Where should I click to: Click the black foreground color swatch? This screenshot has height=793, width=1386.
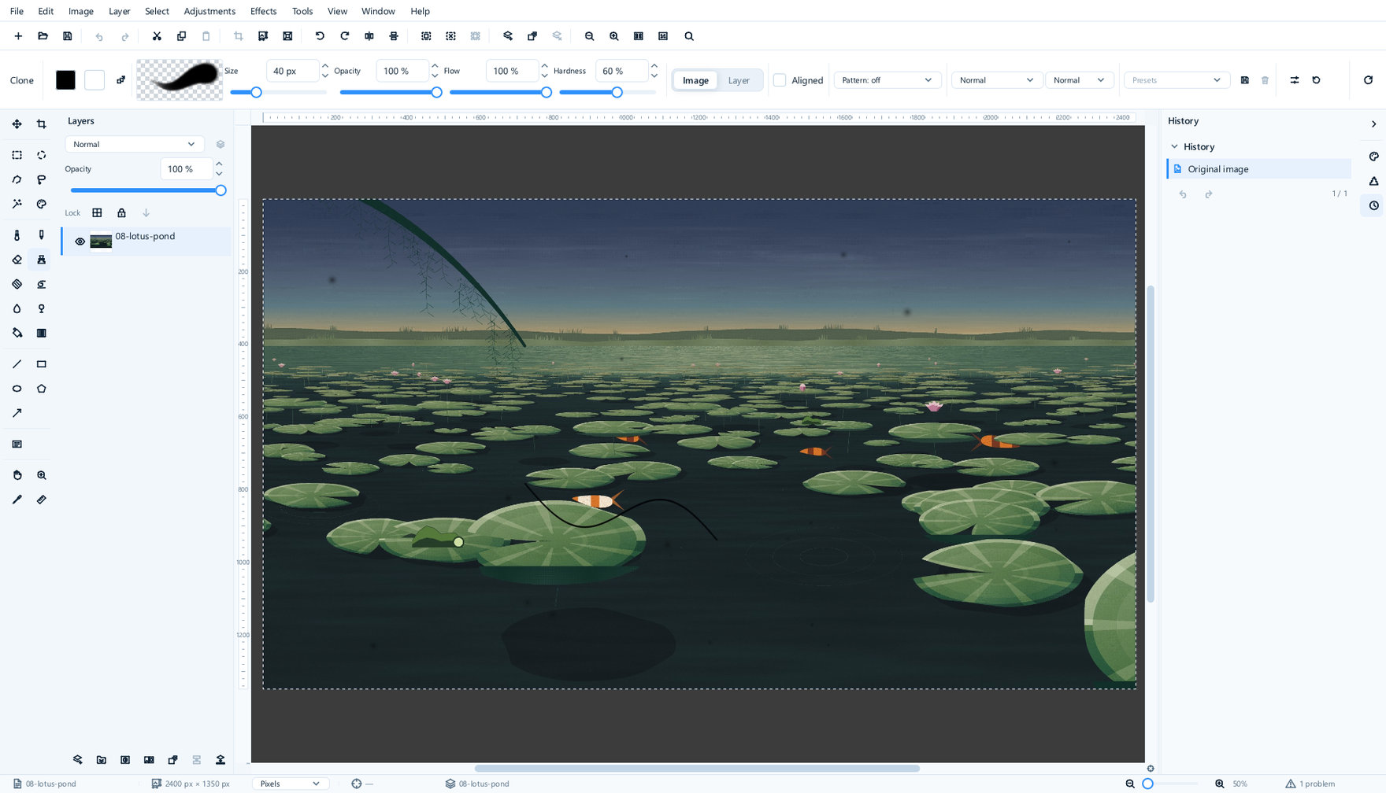click(65, 80)
